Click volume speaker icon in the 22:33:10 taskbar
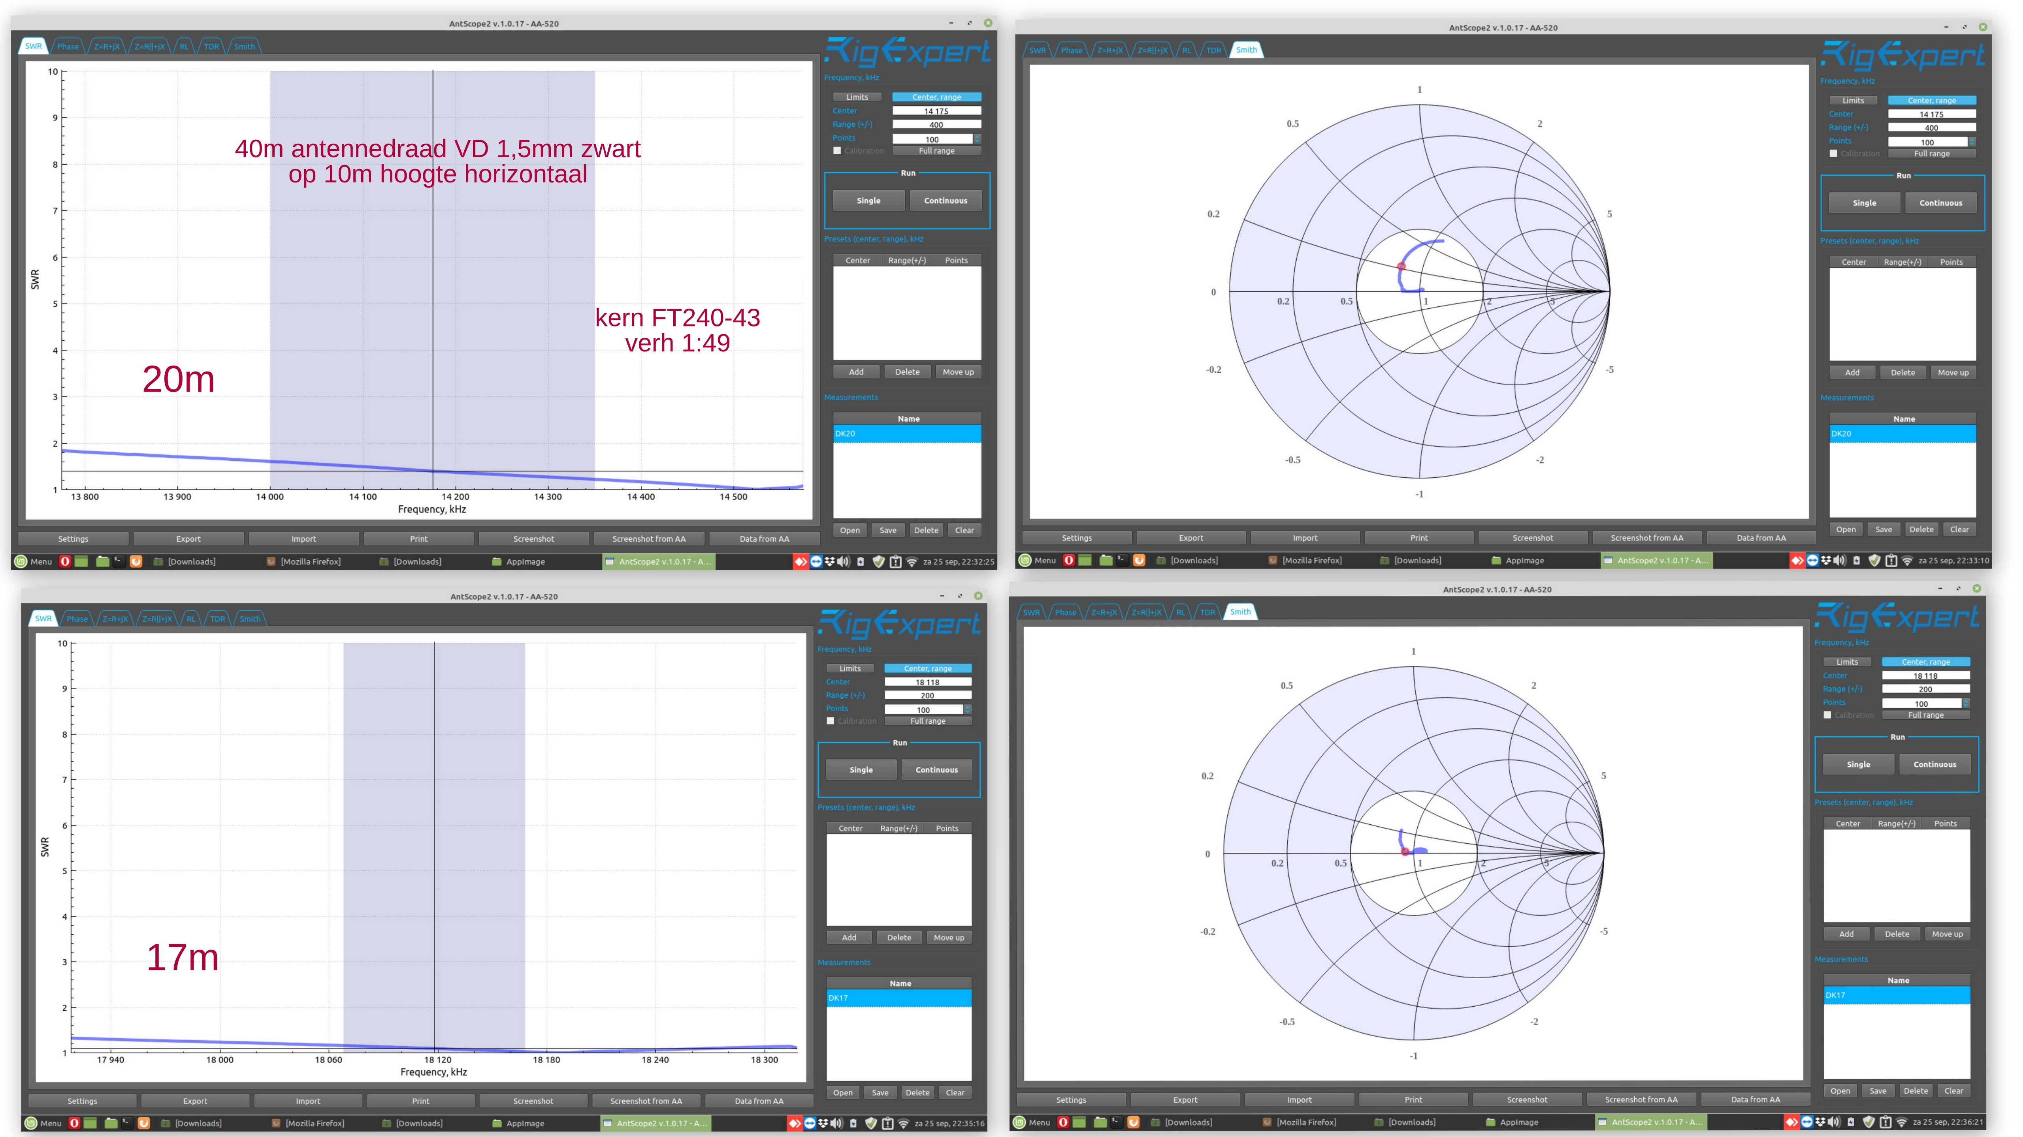This screenshot has width=2023, height=1137. (x=1839, y=560)
